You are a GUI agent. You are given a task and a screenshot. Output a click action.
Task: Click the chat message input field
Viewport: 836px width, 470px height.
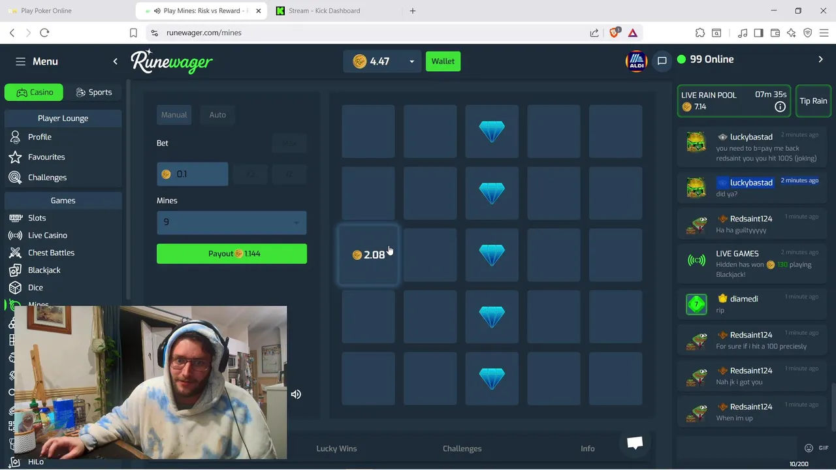pyautogui.click(x=738, y=448)
